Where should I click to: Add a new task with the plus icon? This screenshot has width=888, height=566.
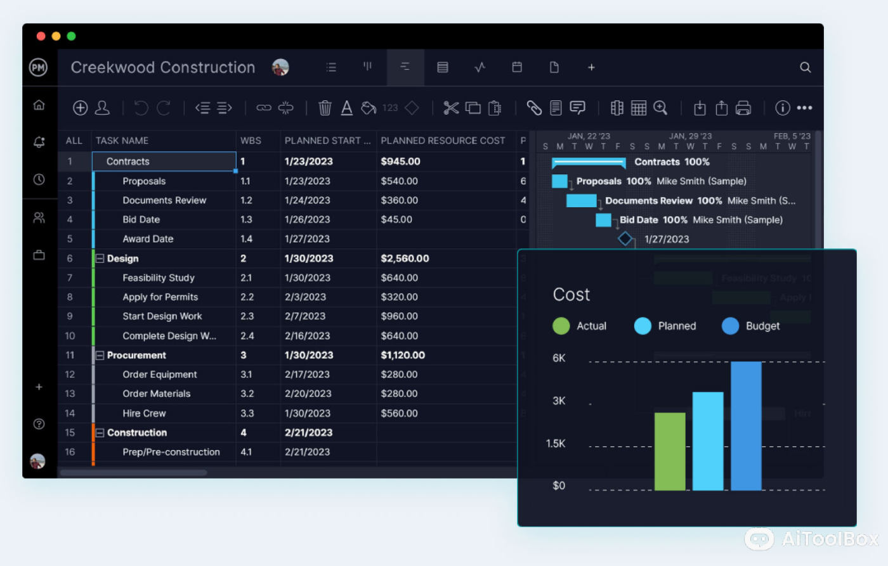[x=81, y=108]
